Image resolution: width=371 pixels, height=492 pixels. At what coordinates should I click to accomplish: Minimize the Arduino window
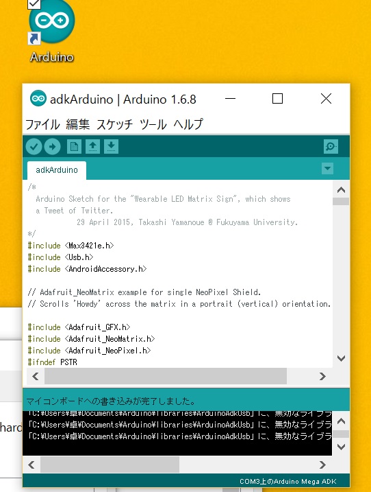click(230, 99)
